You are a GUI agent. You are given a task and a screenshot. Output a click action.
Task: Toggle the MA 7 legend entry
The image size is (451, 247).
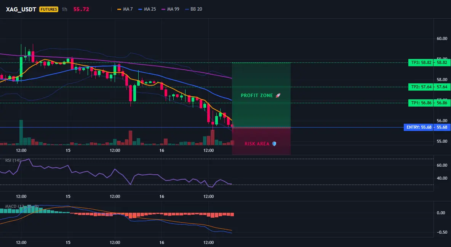pyautogui.click(x=125, y=9)
